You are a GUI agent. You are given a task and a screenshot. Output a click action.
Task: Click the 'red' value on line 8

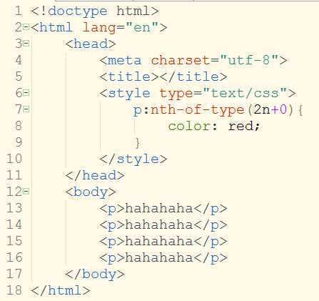(x=240, y=126)
